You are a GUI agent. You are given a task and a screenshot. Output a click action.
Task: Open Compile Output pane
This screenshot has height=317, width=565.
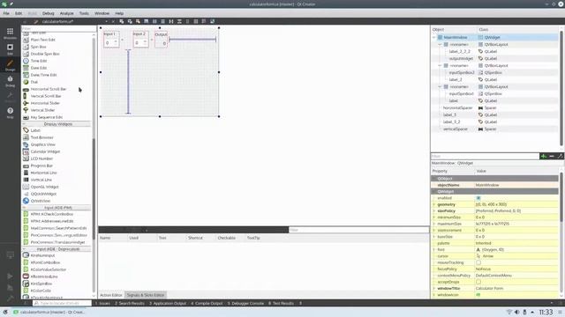[207, 303]
